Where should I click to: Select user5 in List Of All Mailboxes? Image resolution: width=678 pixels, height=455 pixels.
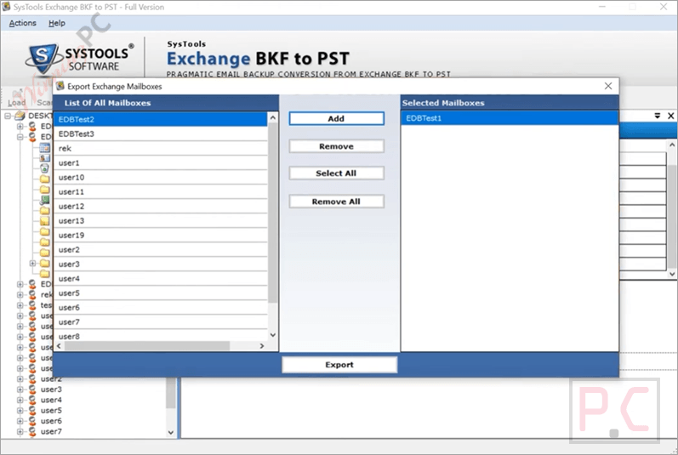(161, 293)
